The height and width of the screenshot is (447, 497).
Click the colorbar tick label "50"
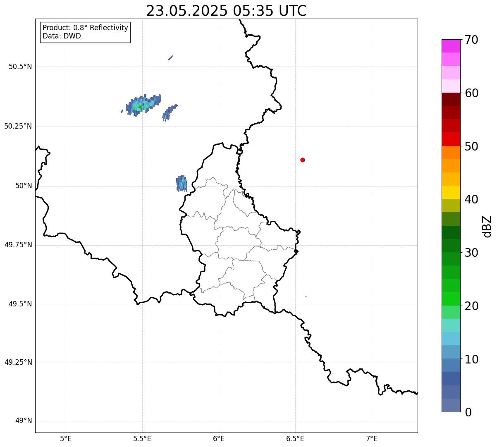click(471, 146)
